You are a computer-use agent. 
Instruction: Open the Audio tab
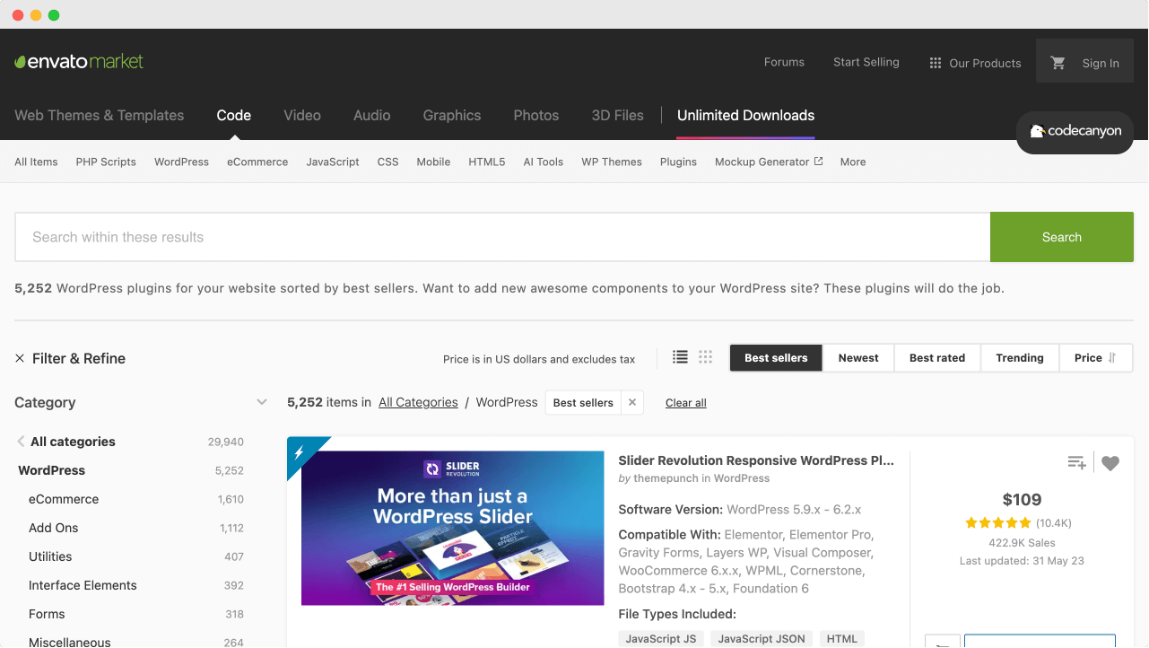372,116
